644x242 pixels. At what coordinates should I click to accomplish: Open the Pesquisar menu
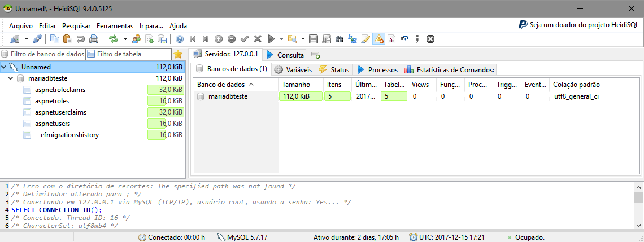click(x=76, y=26)
